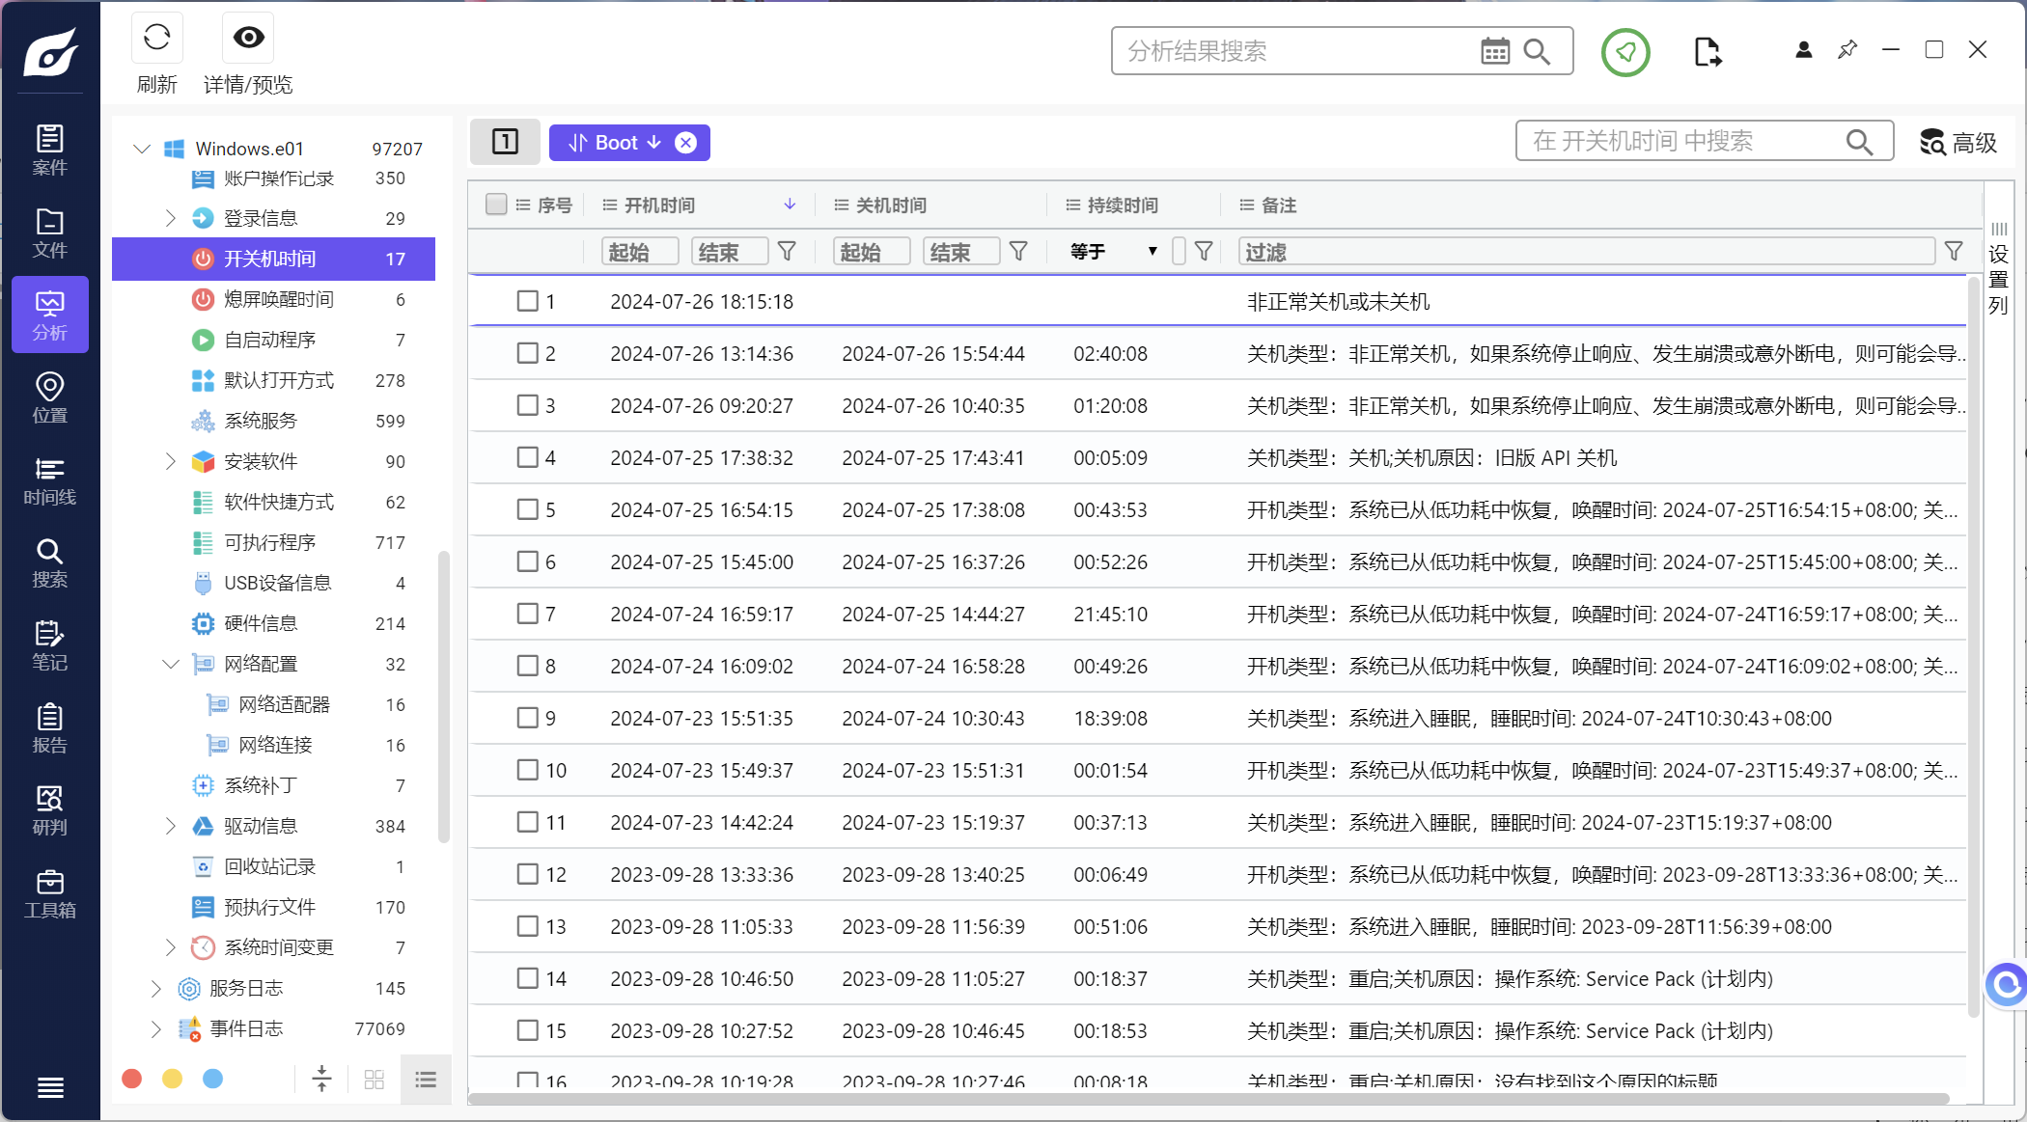Select the blue color tag dot
Image resolution: width=2027 pixels, height=1122 pixels.
212,1079
